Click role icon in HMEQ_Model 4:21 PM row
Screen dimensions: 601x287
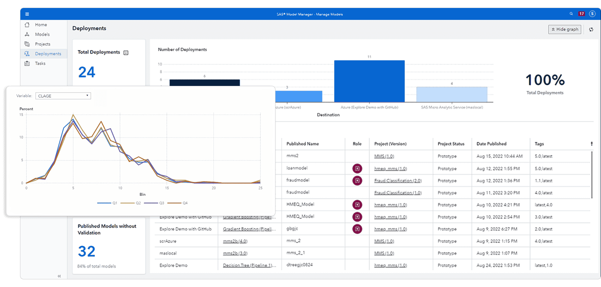coord(357,205)
